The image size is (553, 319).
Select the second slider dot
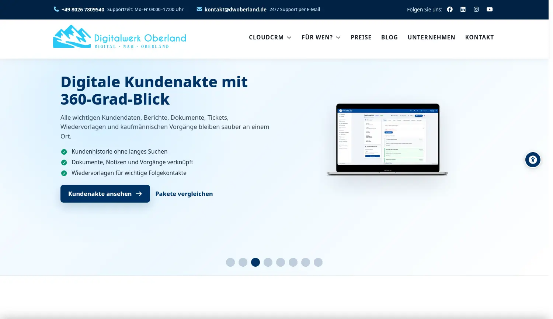(243, 262)
